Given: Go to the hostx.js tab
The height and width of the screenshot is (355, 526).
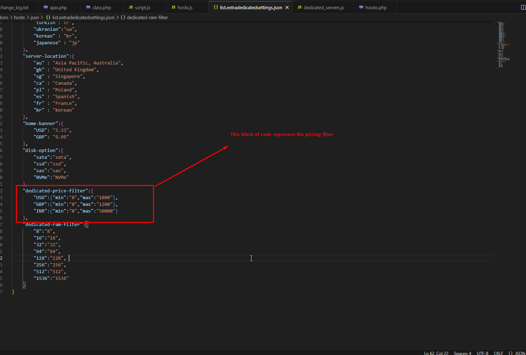Looking at the screenshot, I should 185,7.
